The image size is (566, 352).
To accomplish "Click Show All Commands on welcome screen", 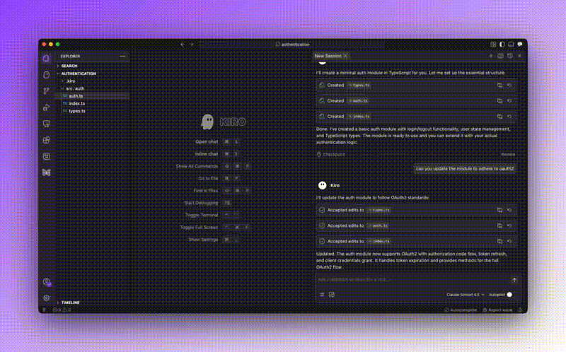I will [197, 166].
